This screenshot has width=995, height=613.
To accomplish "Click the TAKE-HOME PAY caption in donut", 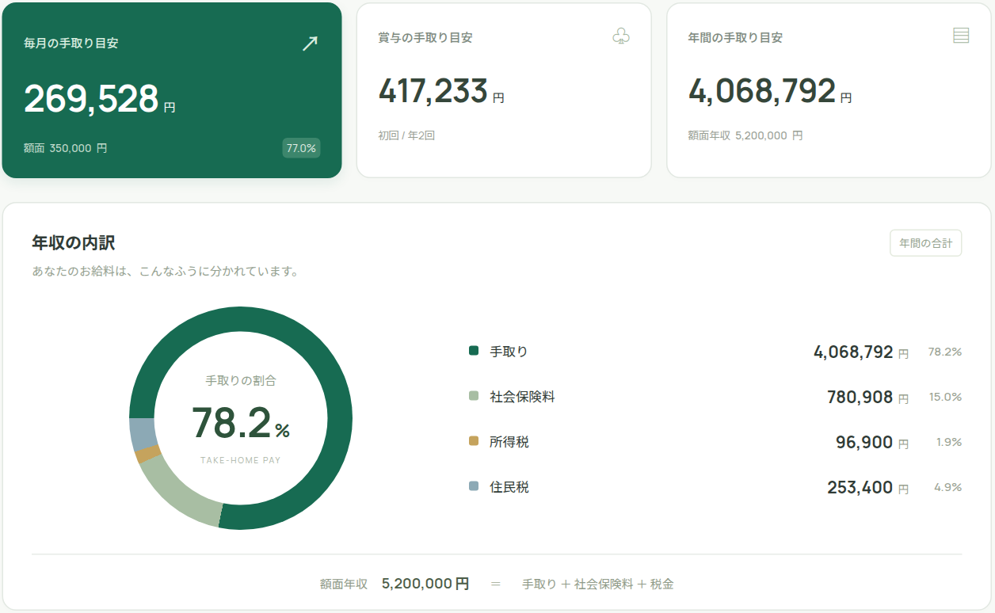I will coord(241,460).
